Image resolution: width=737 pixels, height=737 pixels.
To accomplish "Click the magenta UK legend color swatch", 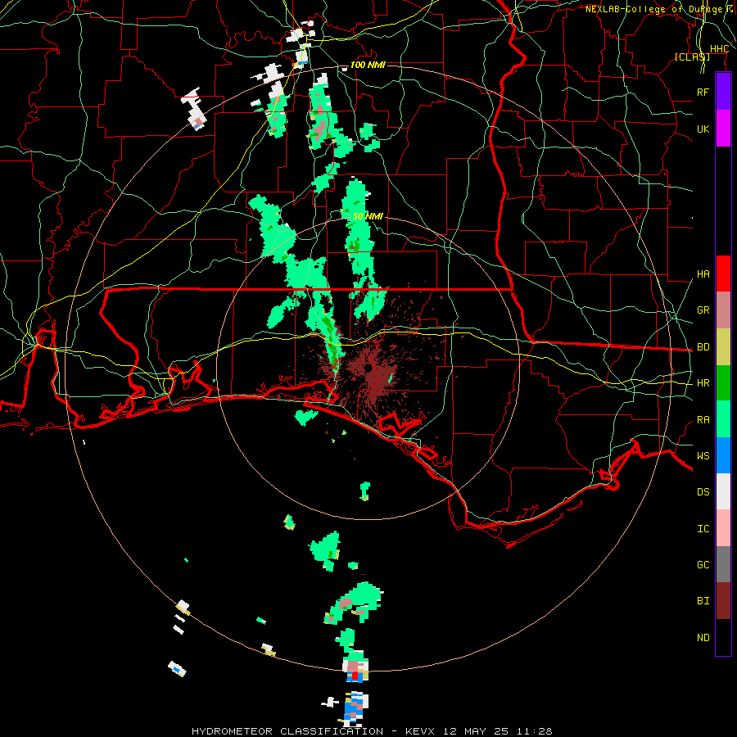I will point(723,129).
